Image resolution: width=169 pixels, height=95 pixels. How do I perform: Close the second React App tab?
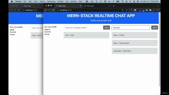click(x=109, y=6)
